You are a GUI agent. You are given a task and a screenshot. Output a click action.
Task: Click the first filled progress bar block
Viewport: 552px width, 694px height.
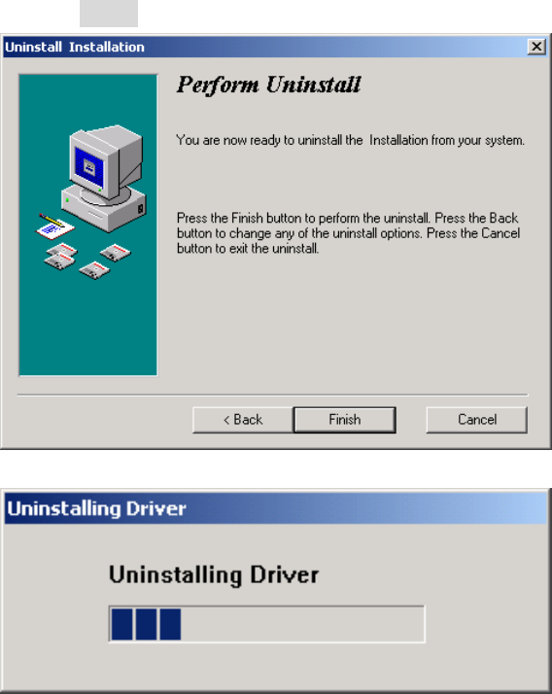121,624
